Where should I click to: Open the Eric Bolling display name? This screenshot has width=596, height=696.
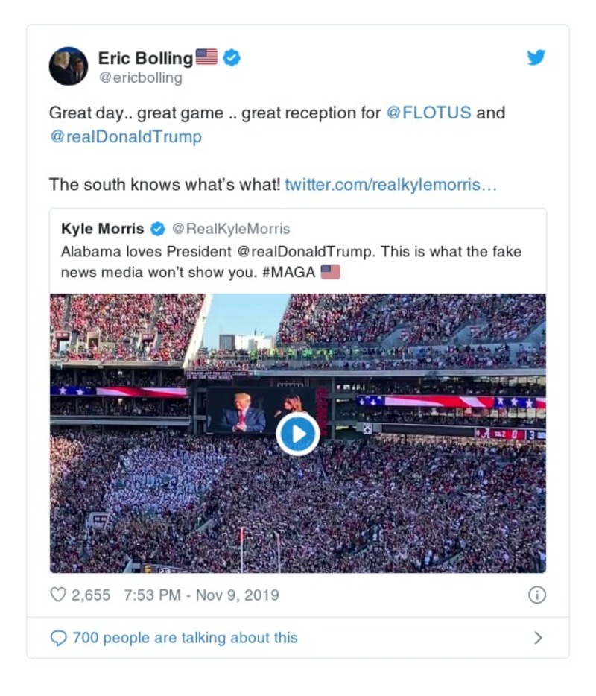tap(145, 57)
